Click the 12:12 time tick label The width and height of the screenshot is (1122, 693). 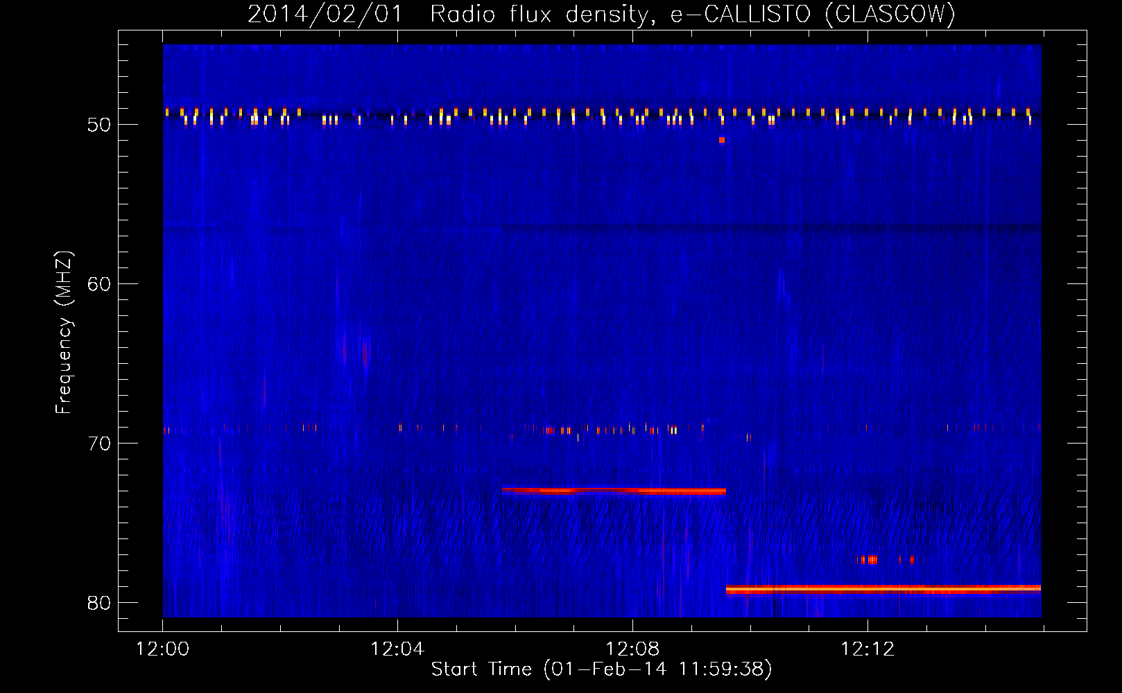tap(868, 649)
